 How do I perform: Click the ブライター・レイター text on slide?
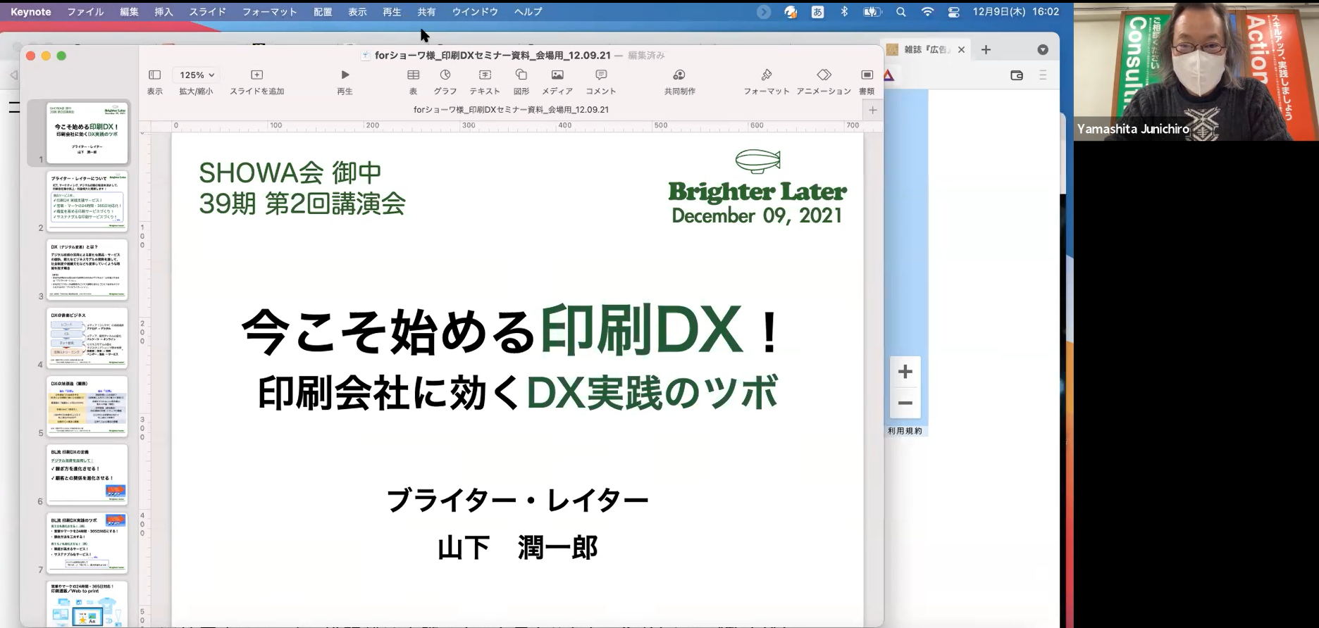point(517,501)
